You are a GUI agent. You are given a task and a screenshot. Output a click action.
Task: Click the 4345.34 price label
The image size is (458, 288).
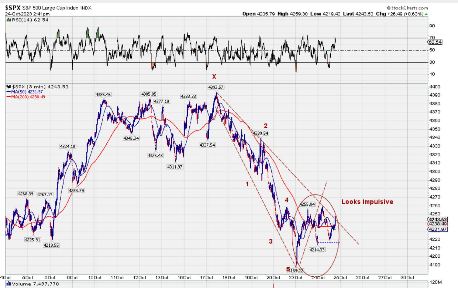(x=131, y=138)
